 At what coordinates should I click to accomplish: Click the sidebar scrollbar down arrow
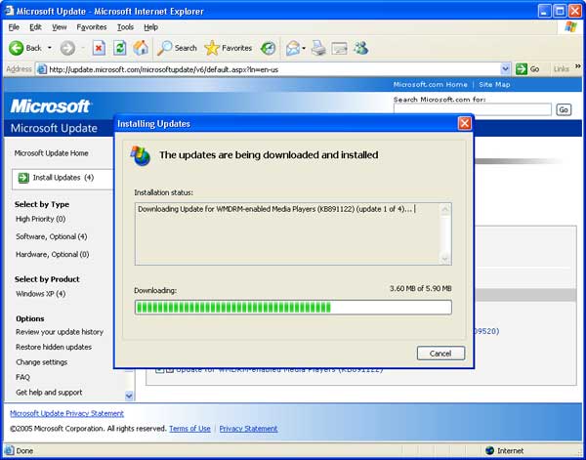pyautogui.click(x=129, y=396)
